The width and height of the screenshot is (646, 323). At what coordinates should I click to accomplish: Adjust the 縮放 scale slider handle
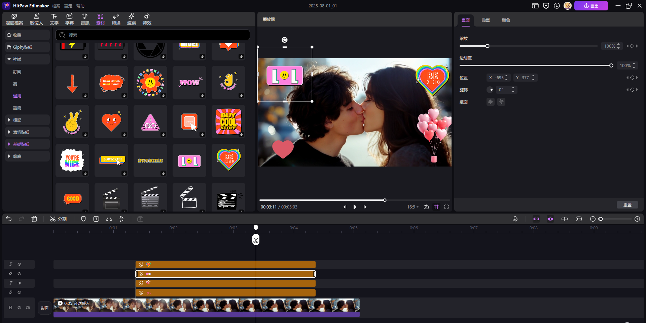click(x=487, y=46)
